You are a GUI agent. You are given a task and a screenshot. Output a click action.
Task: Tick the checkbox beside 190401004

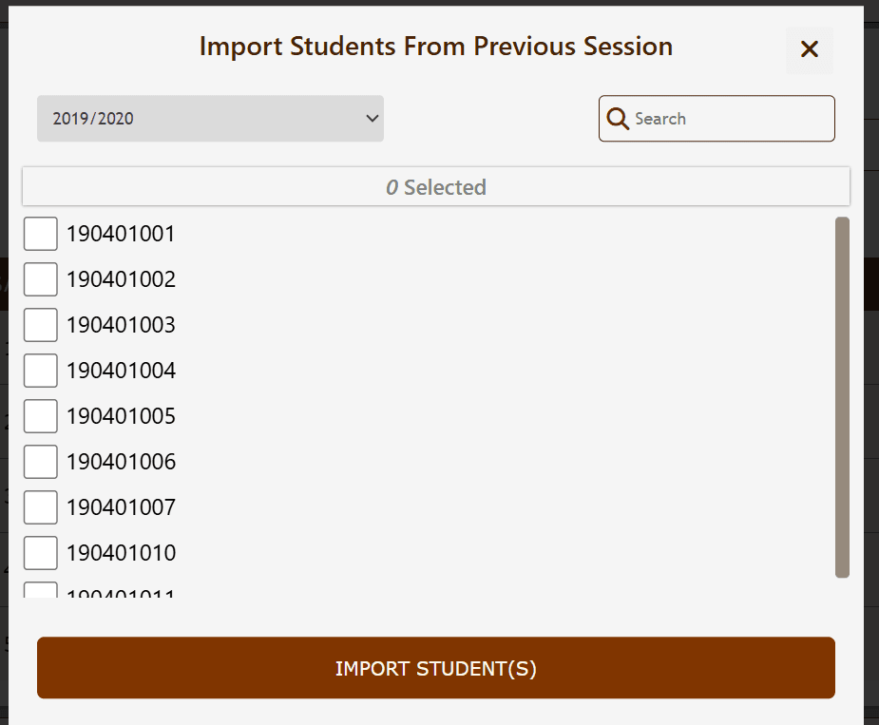click(x=40, y=370)
